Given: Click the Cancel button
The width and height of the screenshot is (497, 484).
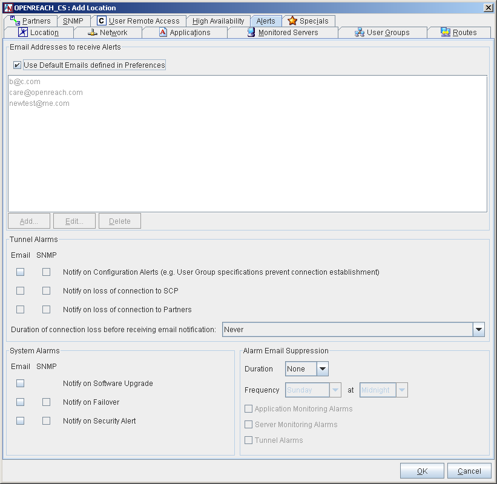Looking at the screenshot, I should [x=469, y=471].
